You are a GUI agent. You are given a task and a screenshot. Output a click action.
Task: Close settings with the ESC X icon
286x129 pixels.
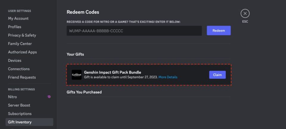[x=245, y=13]
